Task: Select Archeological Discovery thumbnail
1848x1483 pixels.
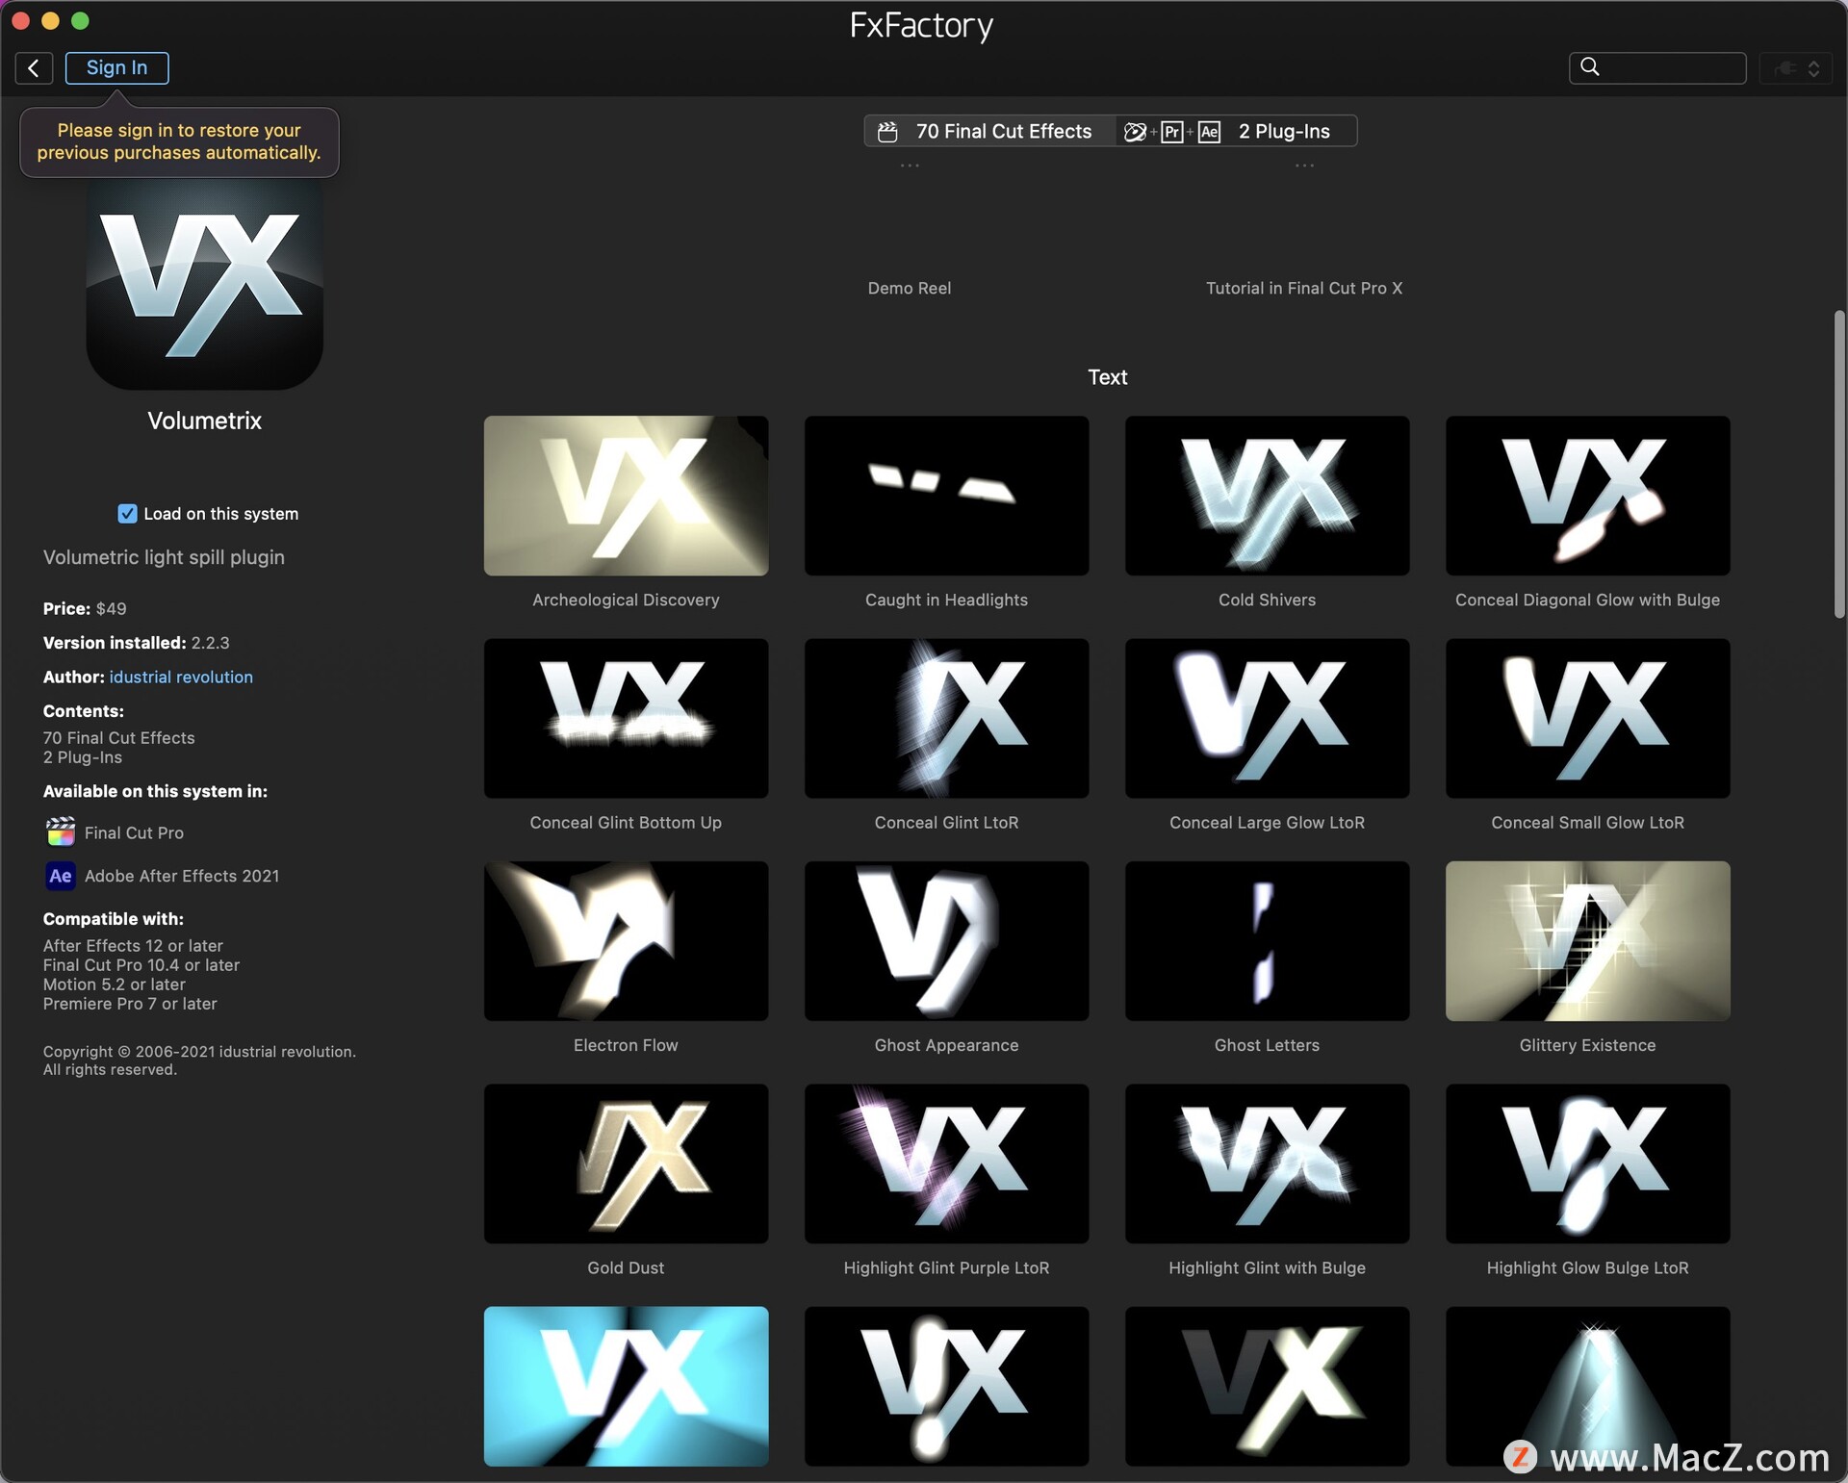Action: pyautogui.click(x=626, y=496)
